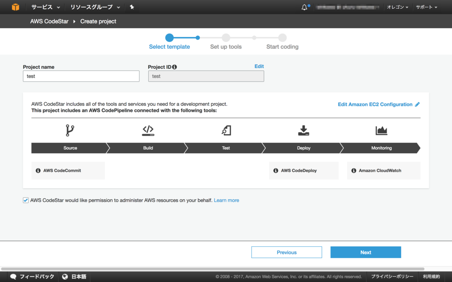
Task: Click the pin shortcut icon in top bar
Action: coord(132,7)
